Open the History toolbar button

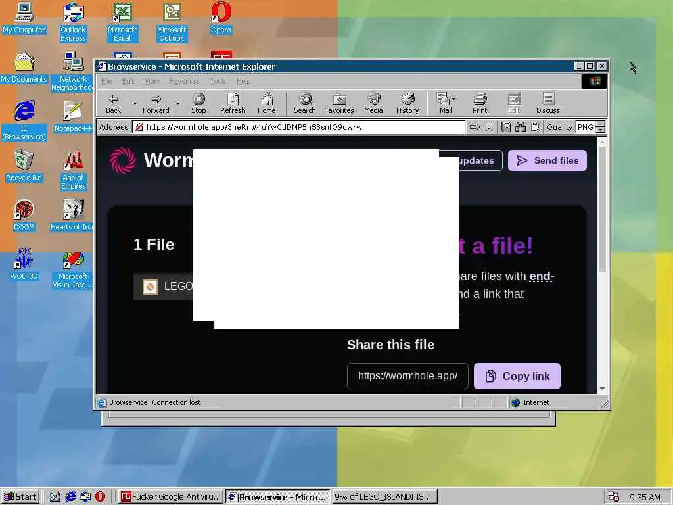[x=407, y=103]
